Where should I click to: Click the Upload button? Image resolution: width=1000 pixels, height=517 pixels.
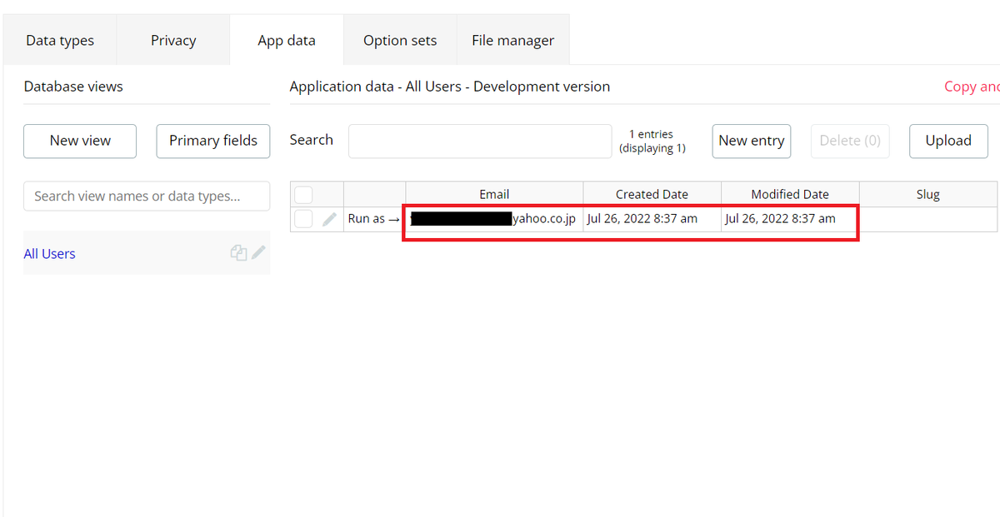948,141
